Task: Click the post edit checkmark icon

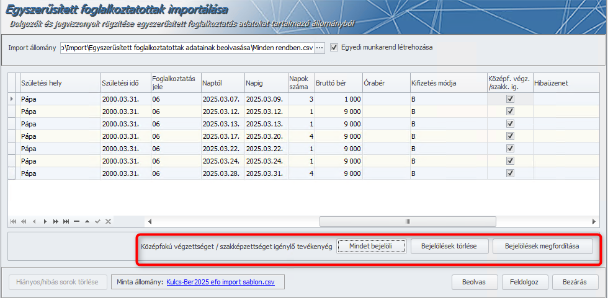Action: [98, 221]
